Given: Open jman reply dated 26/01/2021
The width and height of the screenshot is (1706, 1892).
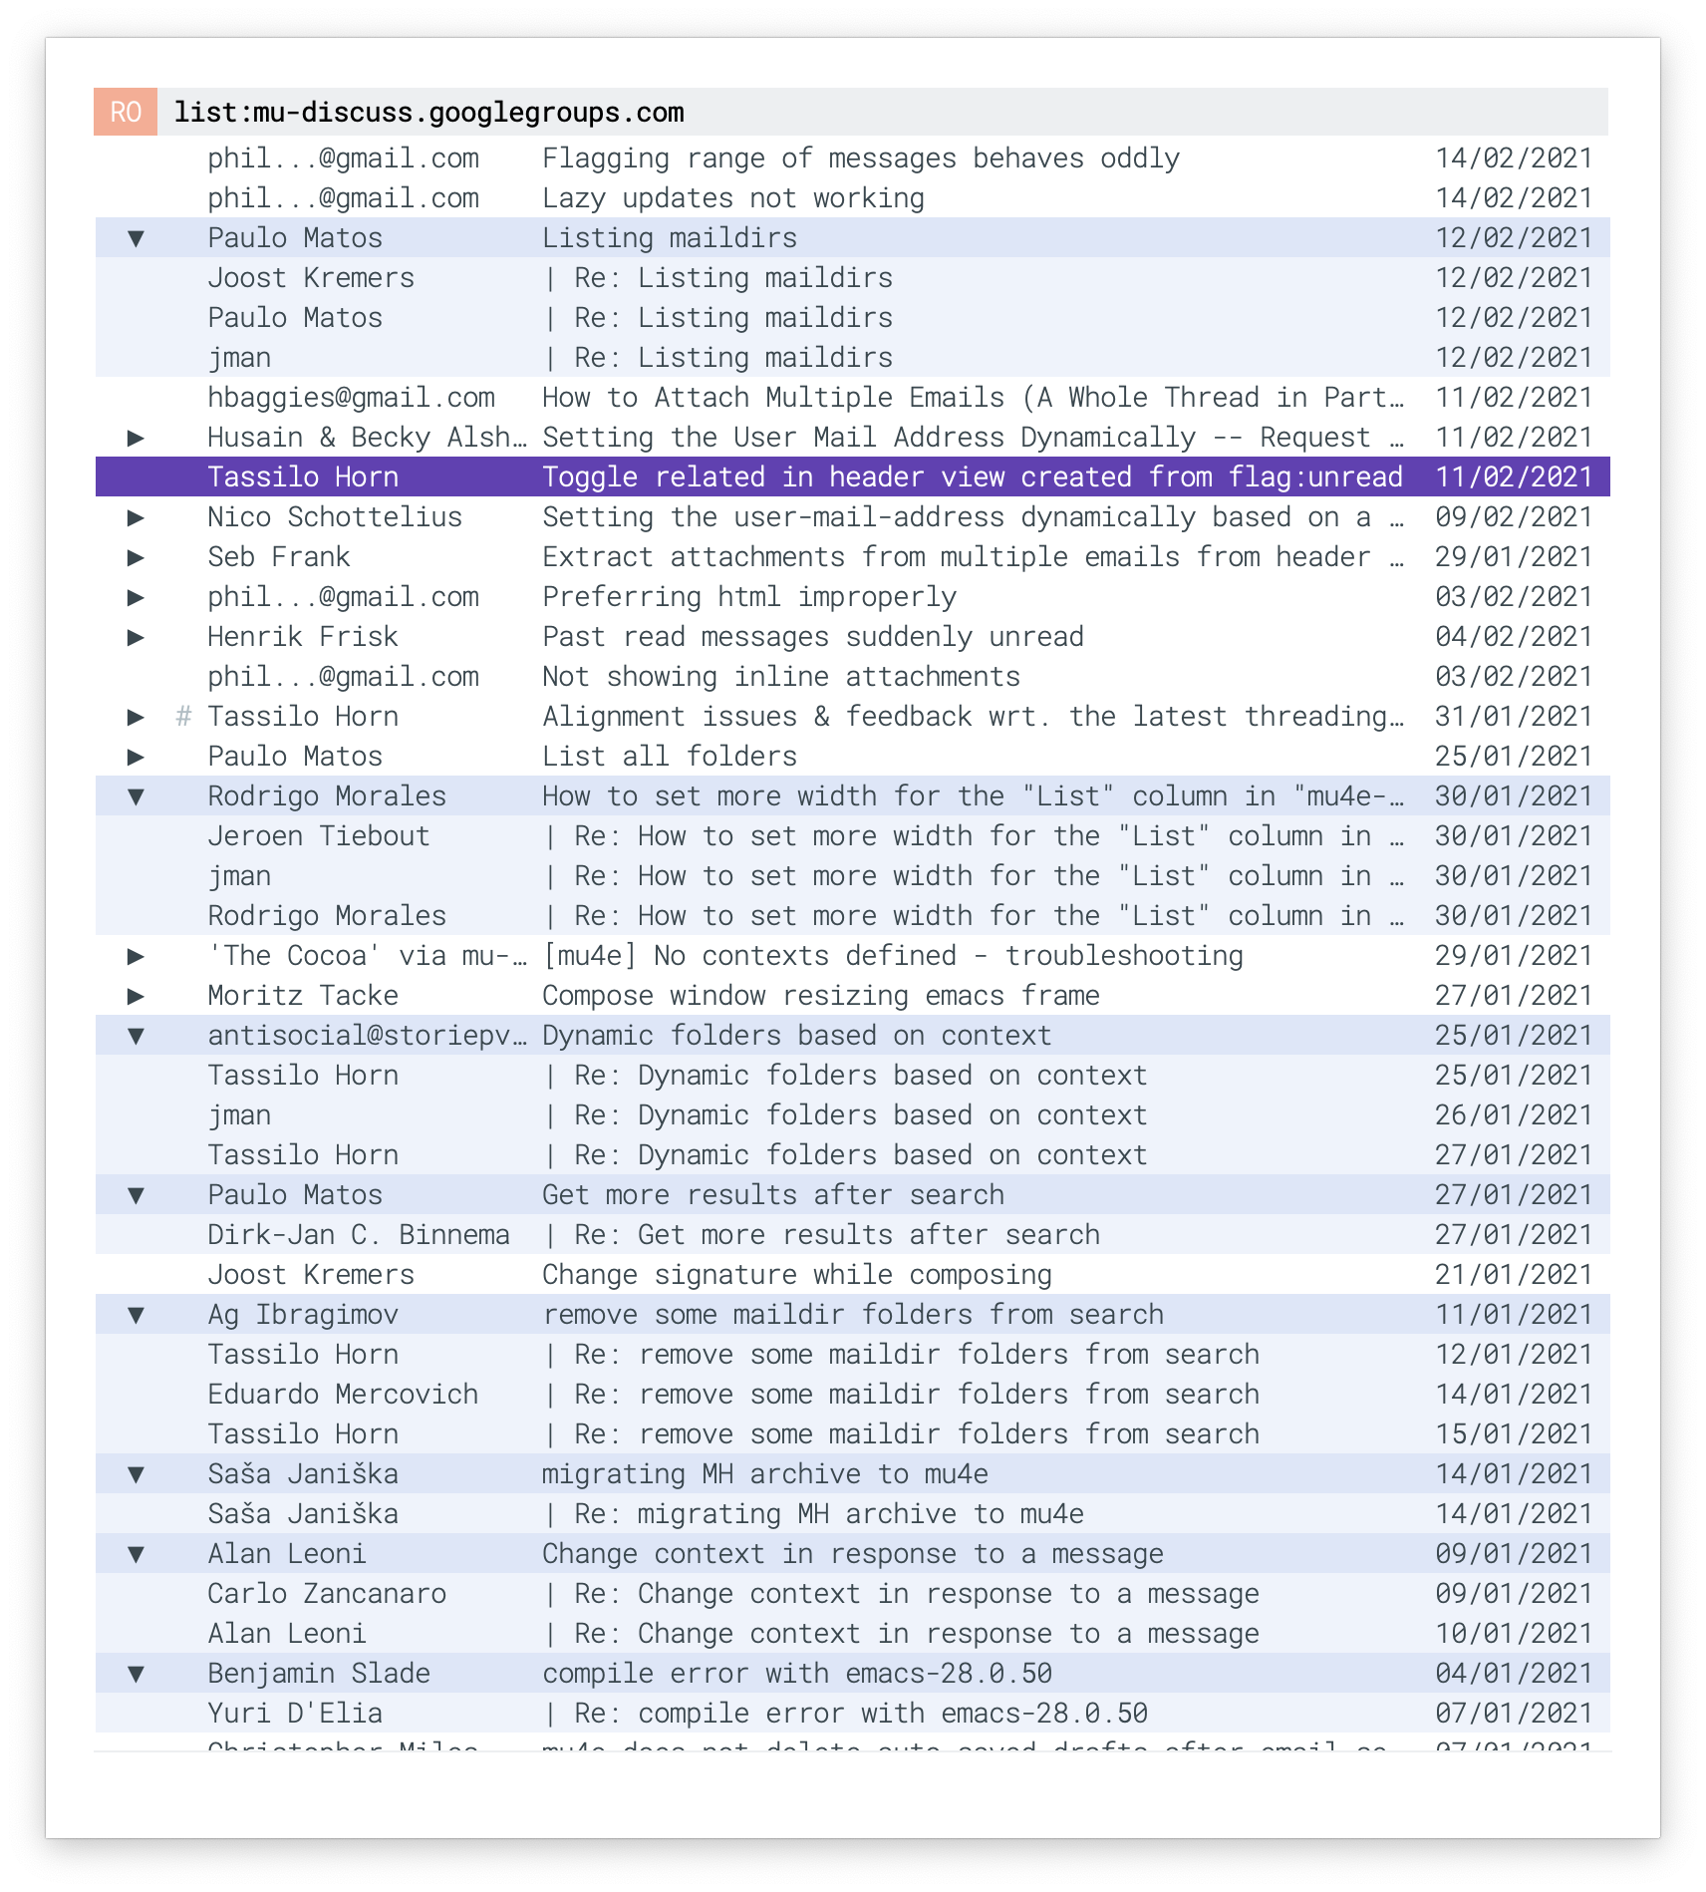Looking at the screenshot, I should (x=853, y=1115).
